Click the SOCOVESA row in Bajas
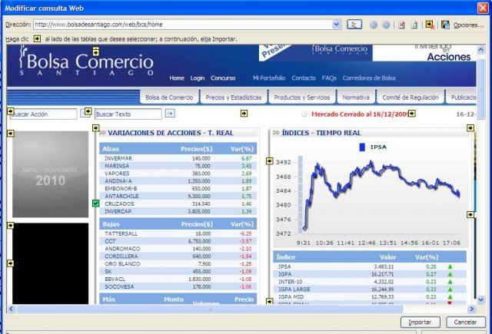This screenshot has width=492, height=334. pyautogui.click(x=178, y=286)
